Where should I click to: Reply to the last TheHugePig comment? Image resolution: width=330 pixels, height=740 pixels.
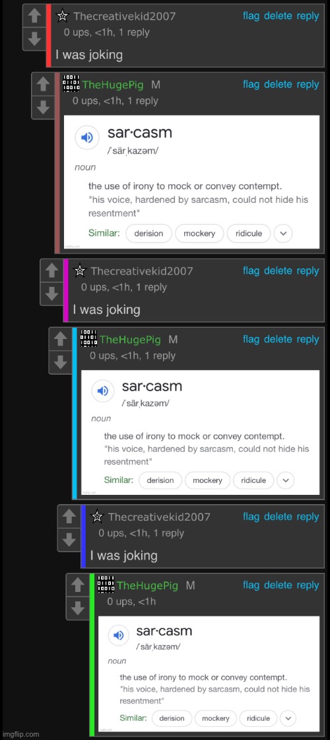308,585
